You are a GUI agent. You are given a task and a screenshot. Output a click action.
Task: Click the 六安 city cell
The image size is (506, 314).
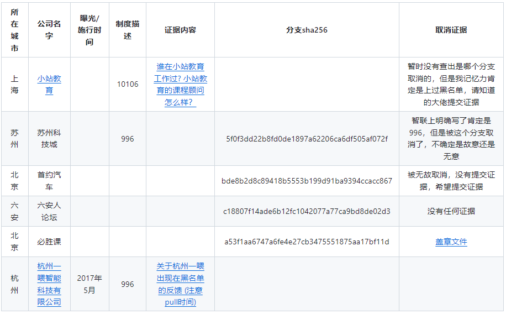pos(14,211)
